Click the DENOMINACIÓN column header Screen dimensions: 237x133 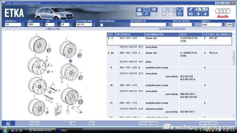tap(162, 35)
